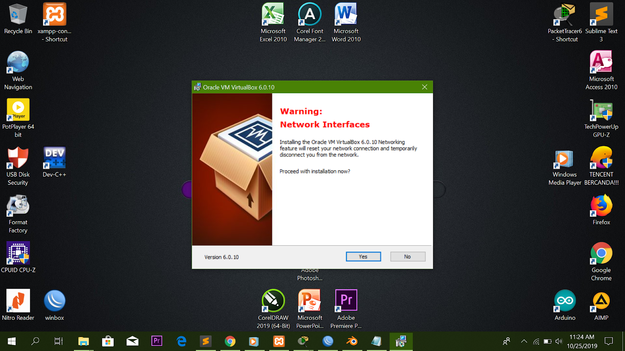
Task: Open XAMPP from the taskbar
Action: click(x=279, y=342)
